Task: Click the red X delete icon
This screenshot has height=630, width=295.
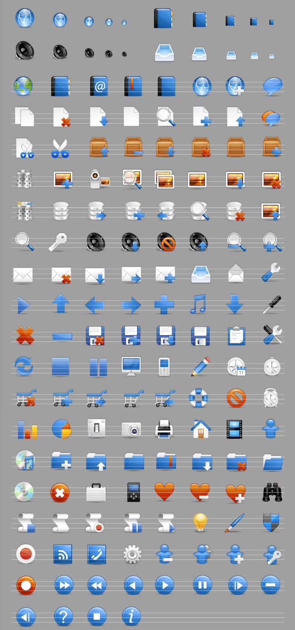Action: tap(25, 335)
